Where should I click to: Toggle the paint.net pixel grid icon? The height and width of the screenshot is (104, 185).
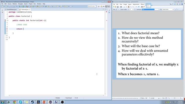142,7
